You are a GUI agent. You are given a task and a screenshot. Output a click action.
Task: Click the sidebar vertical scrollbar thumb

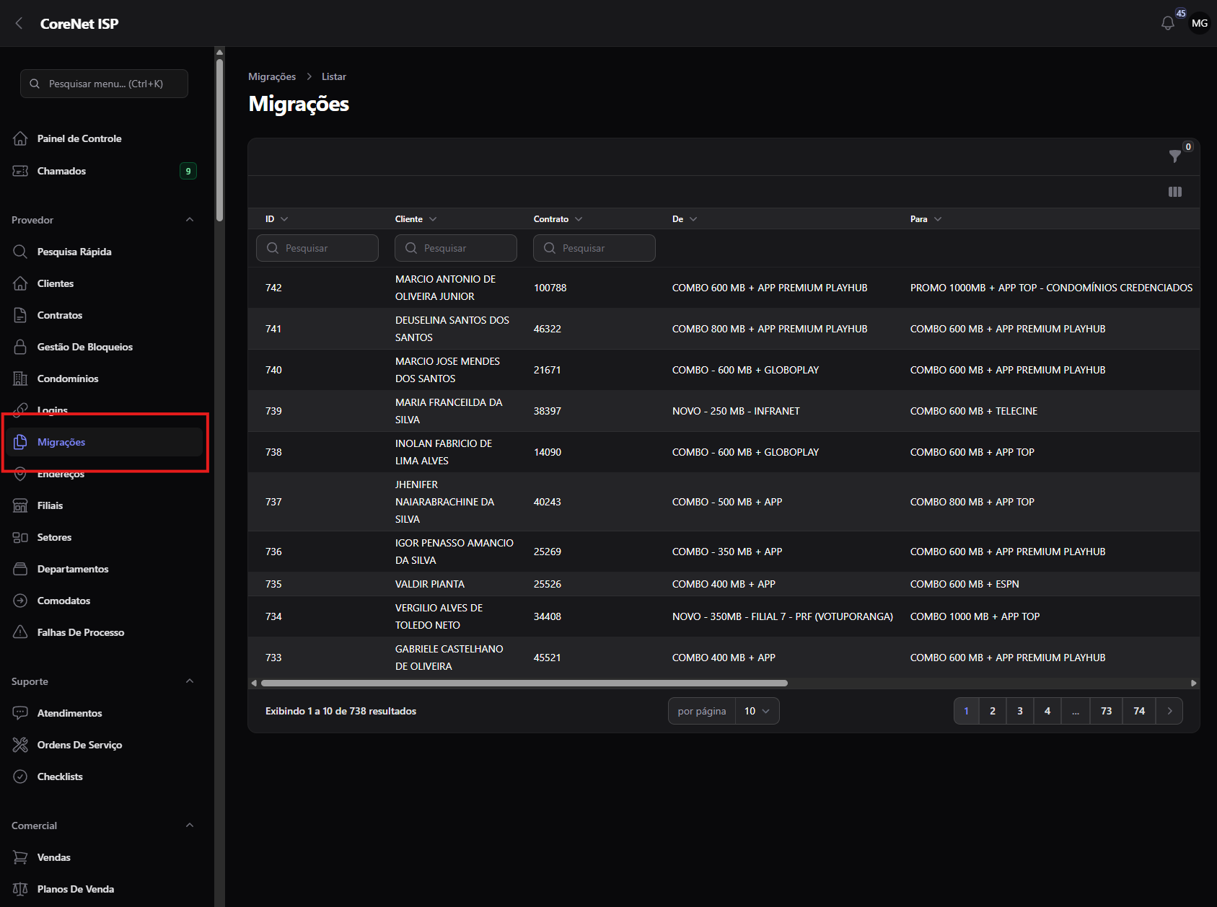tap(219, 140)
